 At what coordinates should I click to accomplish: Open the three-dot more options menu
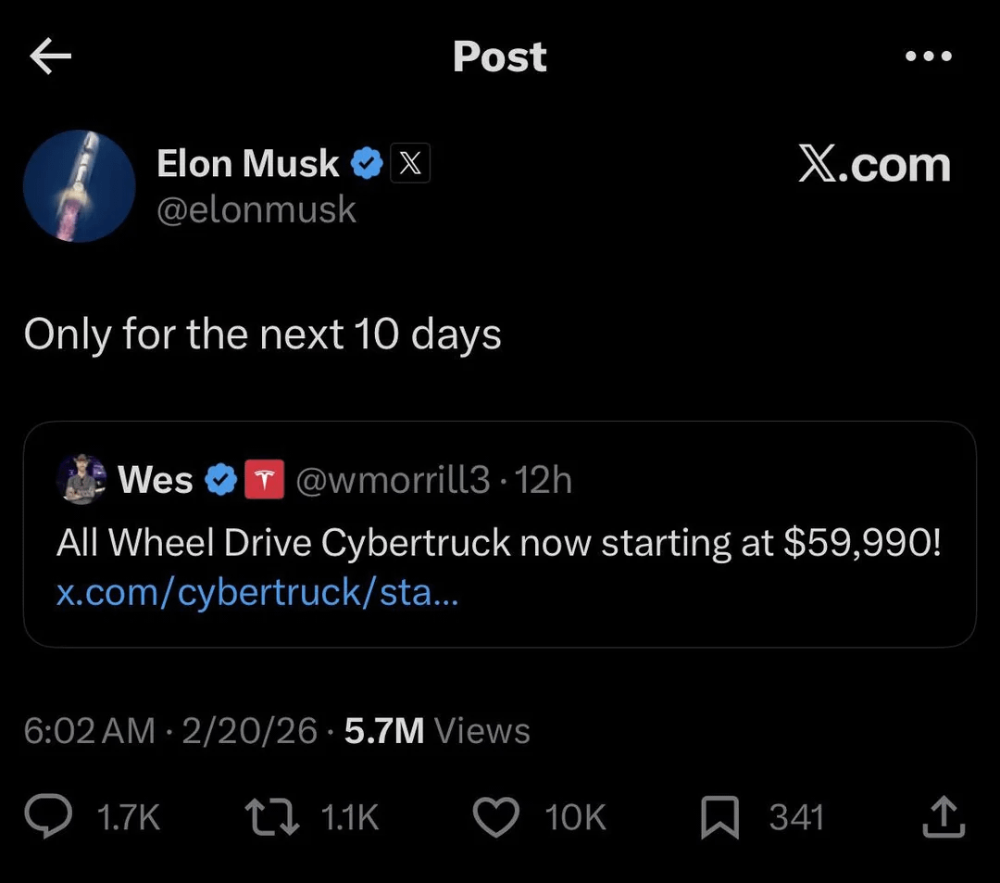coord(929,57)
